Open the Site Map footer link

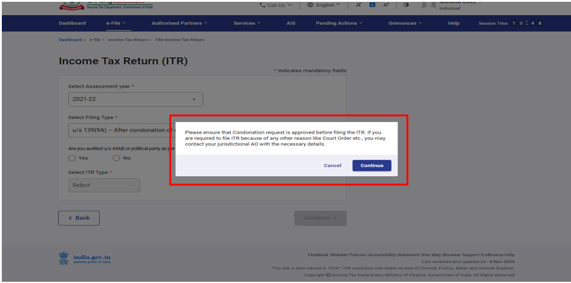coord(431,255)
